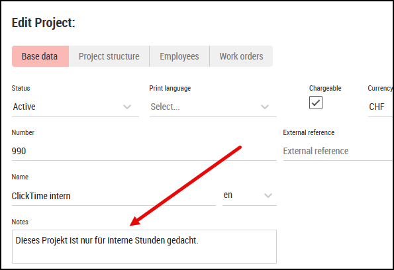
Task: Switch to the Base data tab
Action: [40, 56]
